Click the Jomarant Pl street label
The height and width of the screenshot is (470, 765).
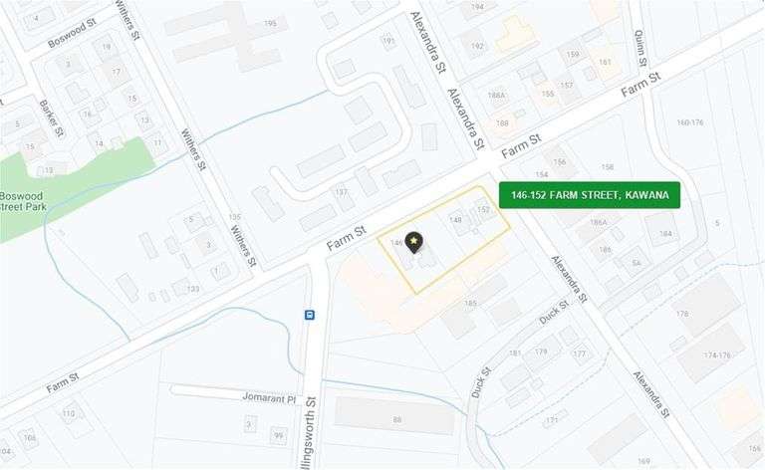[x=269, y=398]
